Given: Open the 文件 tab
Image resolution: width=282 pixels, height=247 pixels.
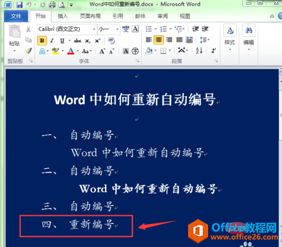Looking at the screenshot, I should tap(16, 16).
